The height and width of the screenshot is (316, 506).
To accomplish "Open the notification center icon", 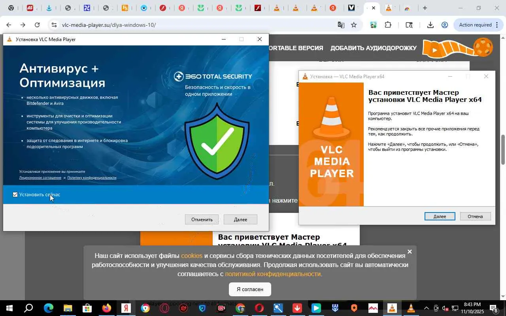I will [494, 308].
